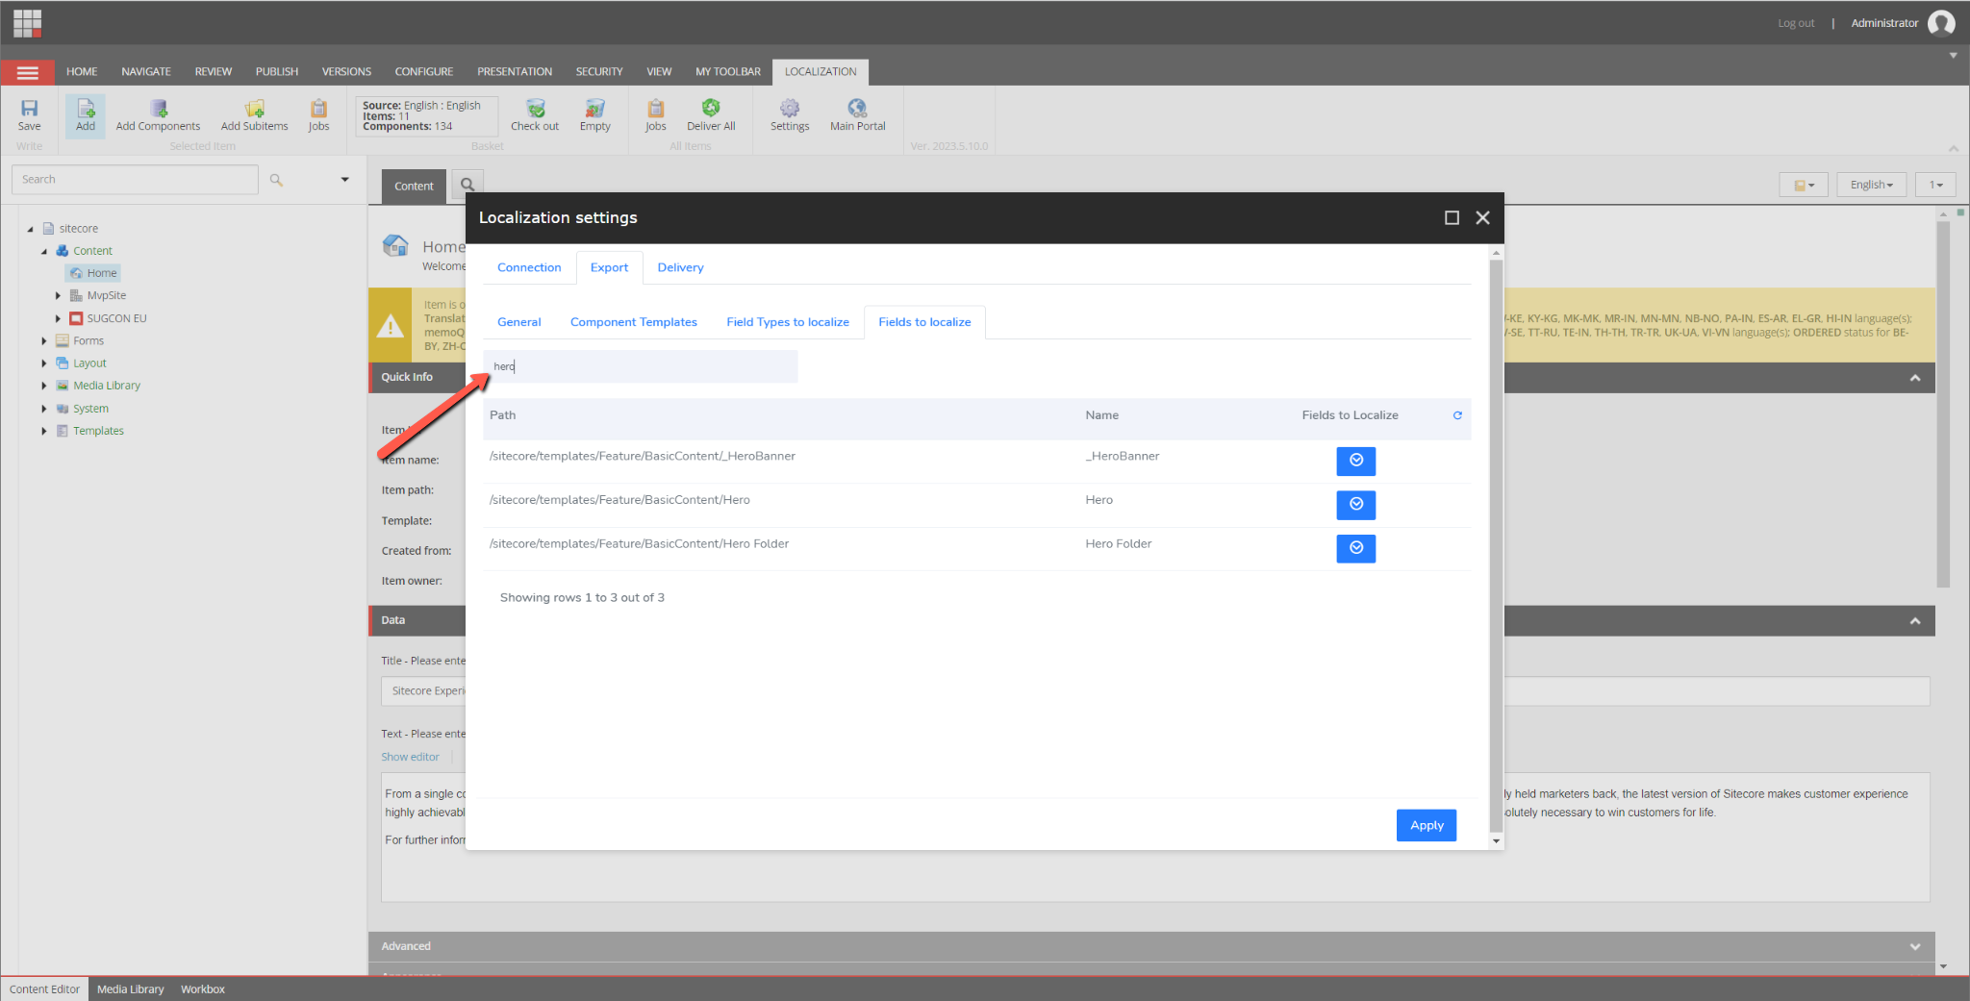Screen dimensions: 1970x1001
Task: Click the Name column header
Action: point(1101,415)
